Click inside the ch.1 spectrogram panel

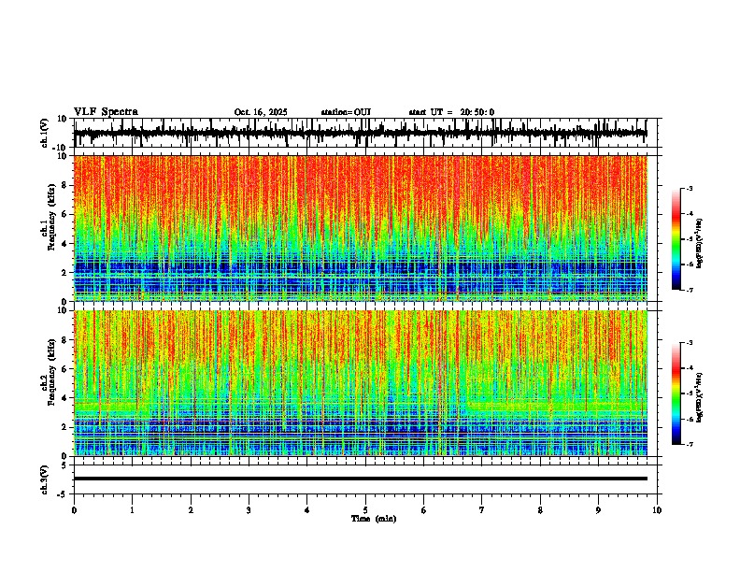click(361, 228)
